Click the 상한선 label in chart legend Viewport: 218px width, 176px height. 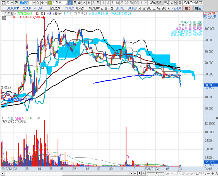click(57, 14)
